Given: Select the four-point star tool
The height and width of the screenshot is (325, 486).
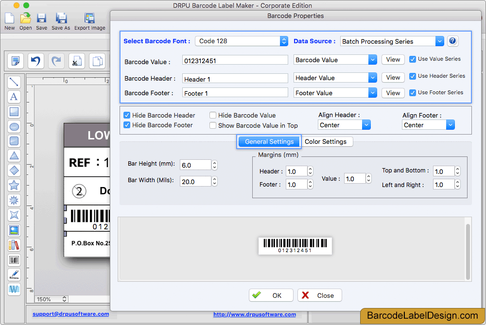Looking at the screenshot, I should pos(14,215).
